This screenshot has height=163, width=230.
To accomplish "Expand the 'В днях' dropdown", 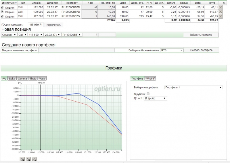I will (155, 98).
